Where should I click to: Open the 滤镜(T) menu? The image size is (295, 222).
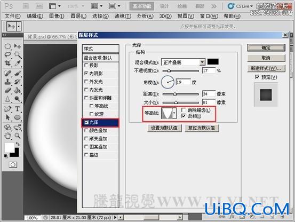pyautogui.click(x=123, y=16)
